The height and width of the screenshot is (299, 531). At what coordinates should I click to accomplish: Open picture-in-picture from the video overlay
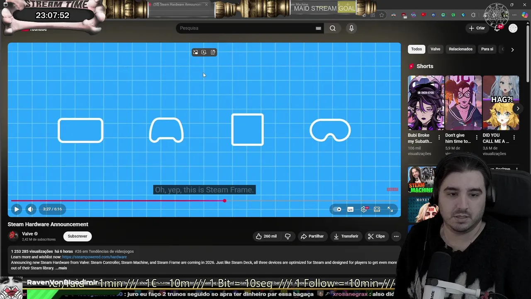[195, 52]
